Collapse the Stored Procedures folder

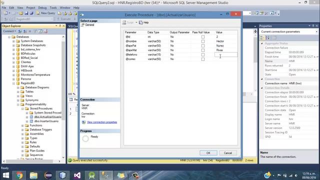(22, 108)
